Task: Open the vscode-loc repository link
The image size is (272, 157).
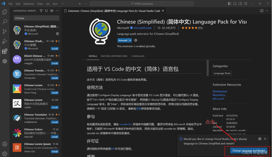Action: (126, 125)
